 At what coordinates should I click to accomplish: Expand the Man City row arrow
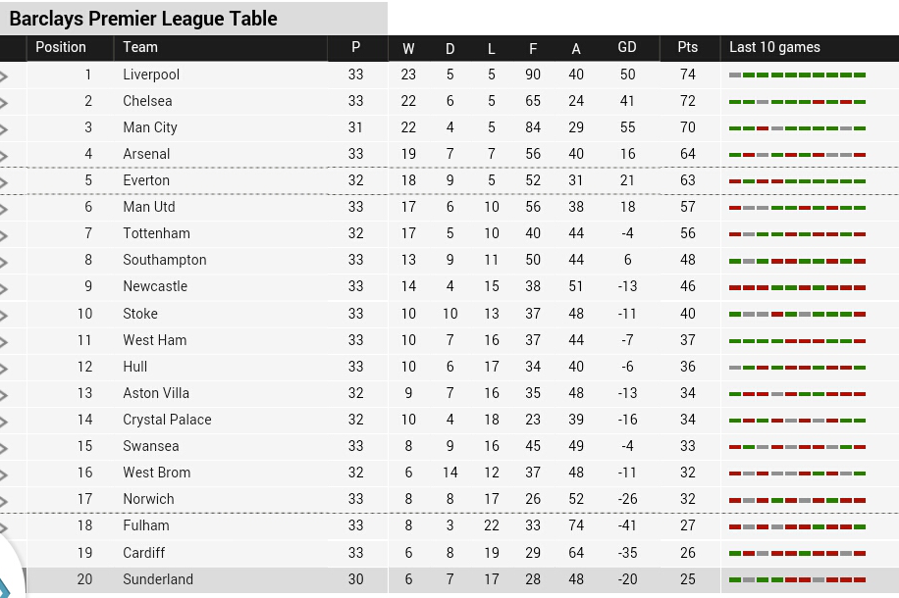(x=4, y=129)
